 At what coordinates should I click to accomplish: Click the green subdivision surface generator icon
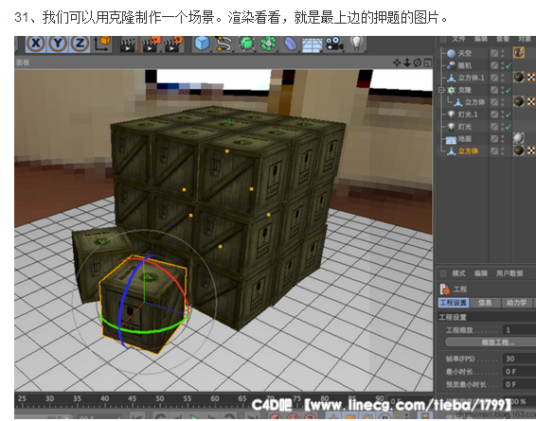[x=246, y=44]
